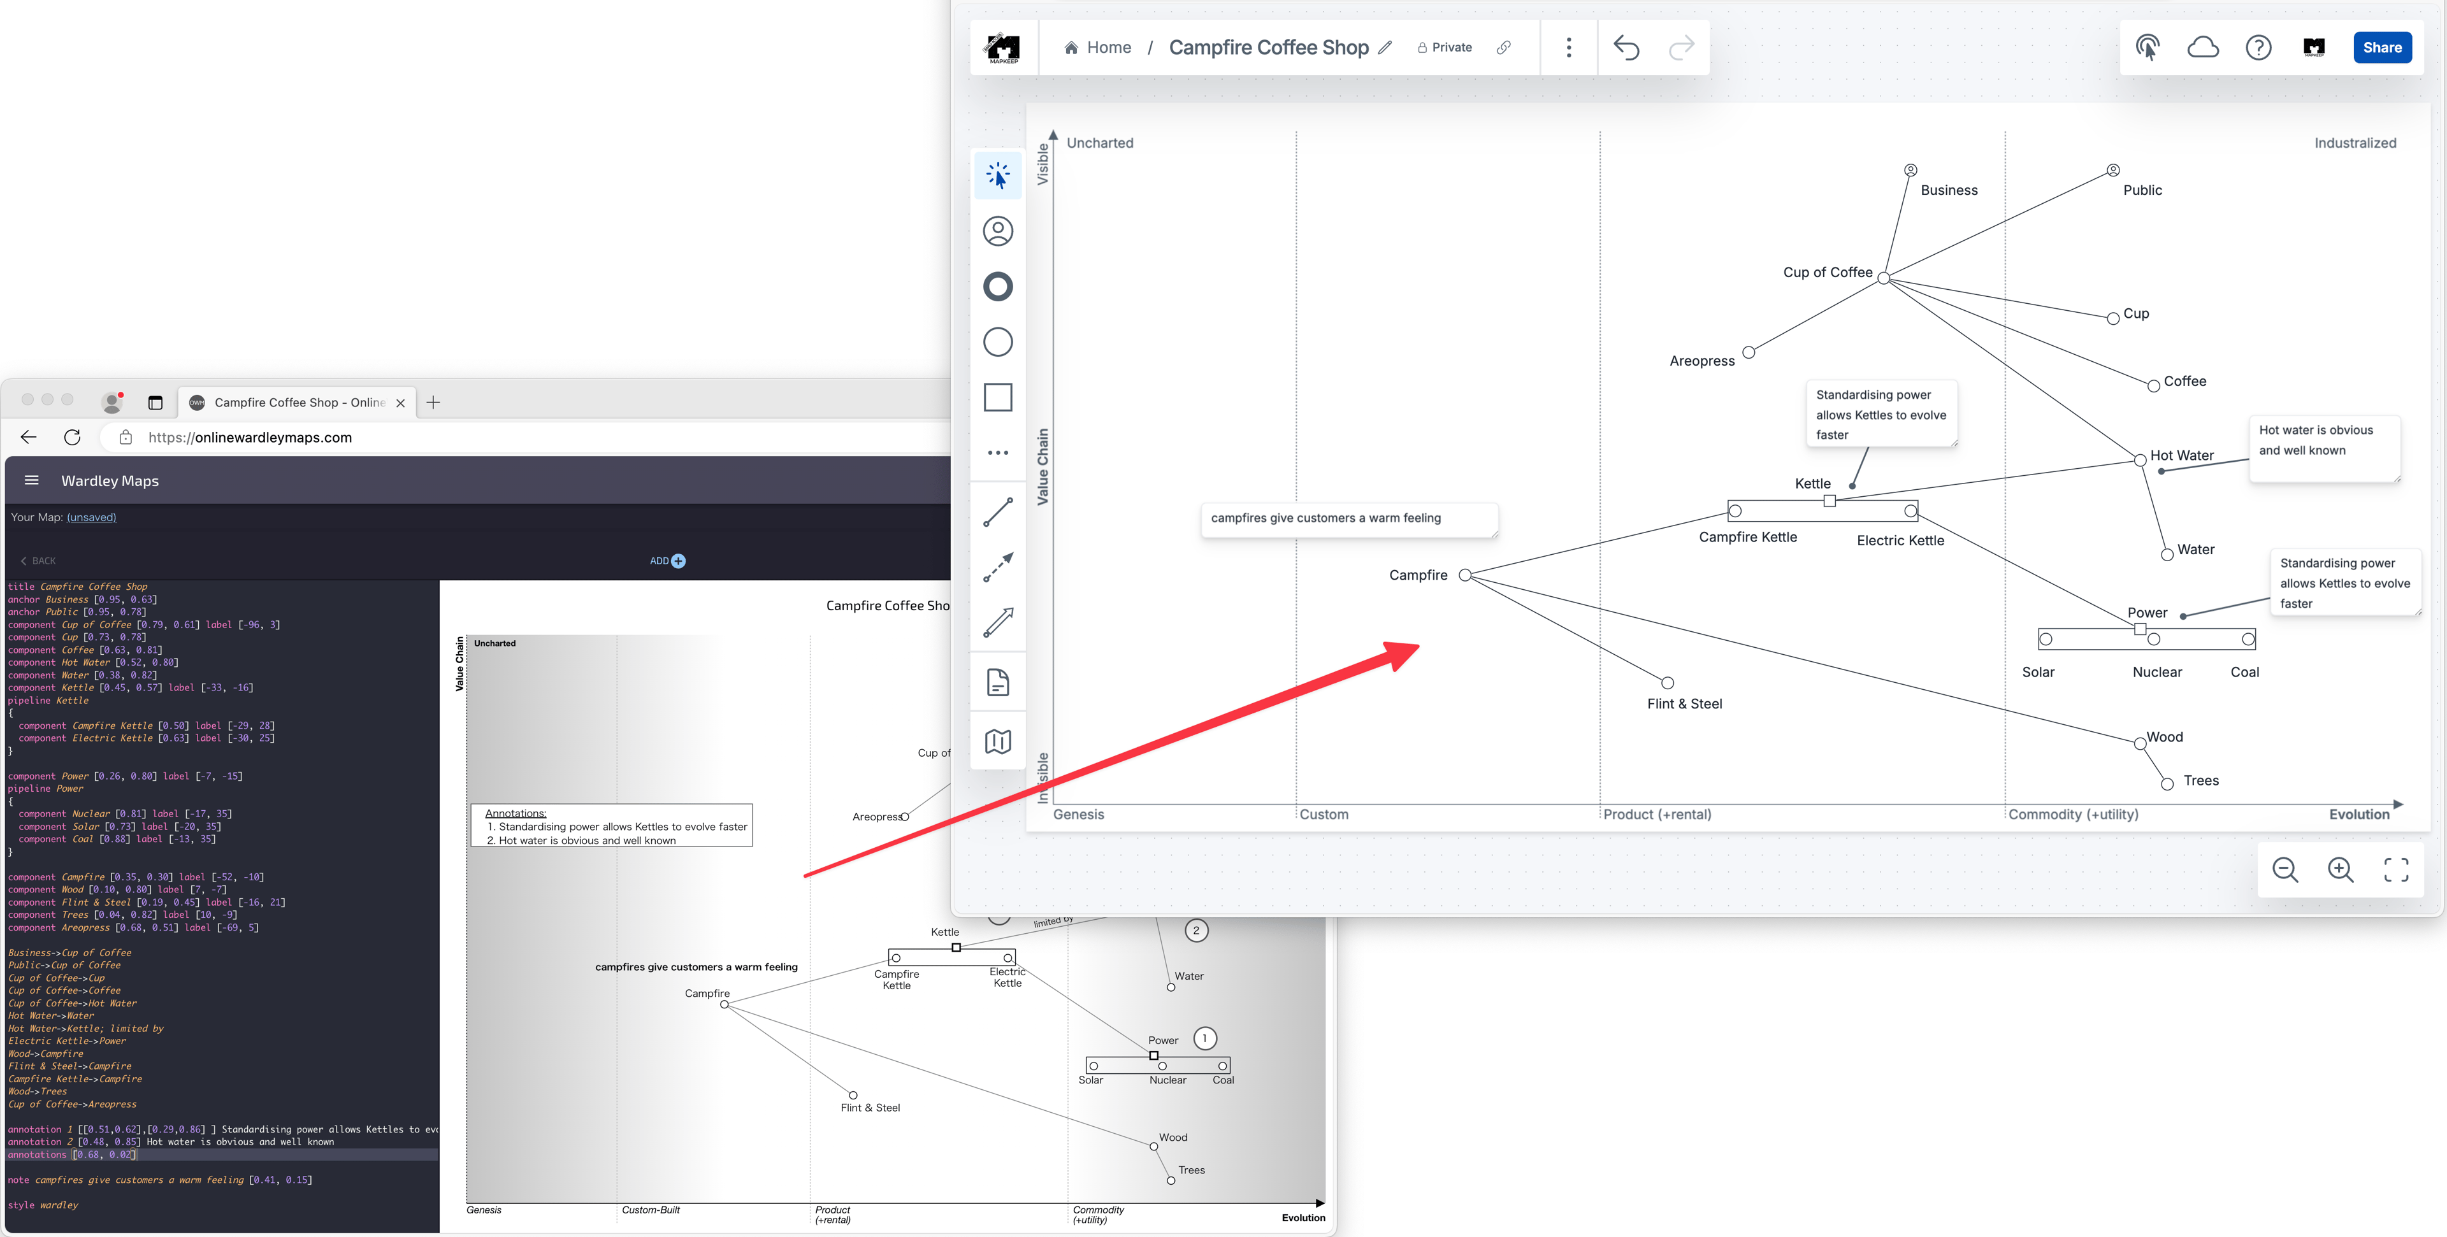Click the 'style wardley' code line
Viewport: 2447px width, 1237px height.
point(43,1206)
